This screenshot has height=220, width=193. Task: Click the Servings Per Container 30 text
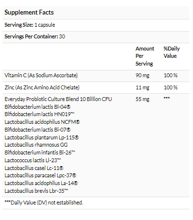35,36
